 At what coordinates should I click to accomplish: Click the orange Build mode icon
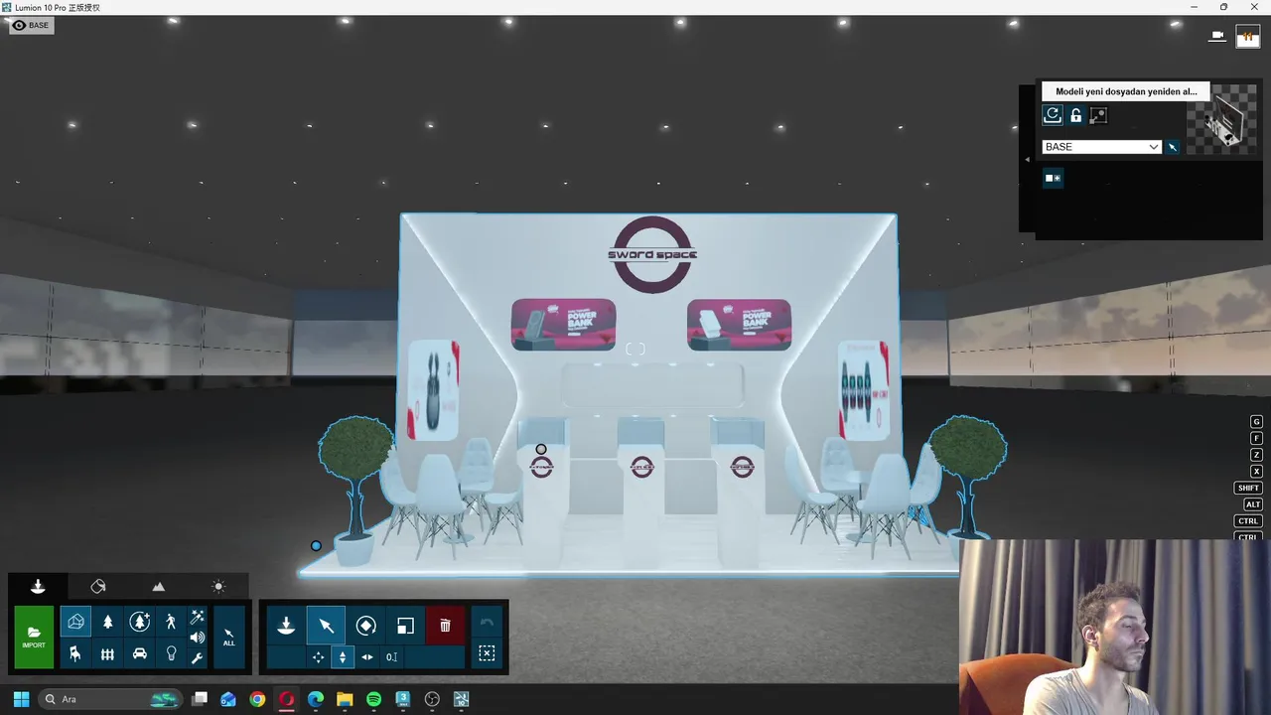(x=1248, y=36)
